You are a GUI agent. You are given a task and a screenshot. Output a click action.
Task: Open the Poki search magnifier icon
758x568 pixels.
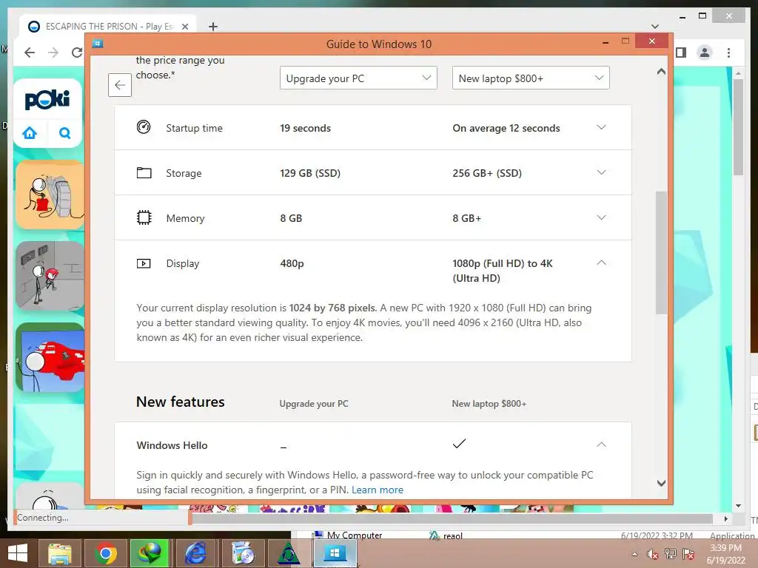(x=65, y=133)
